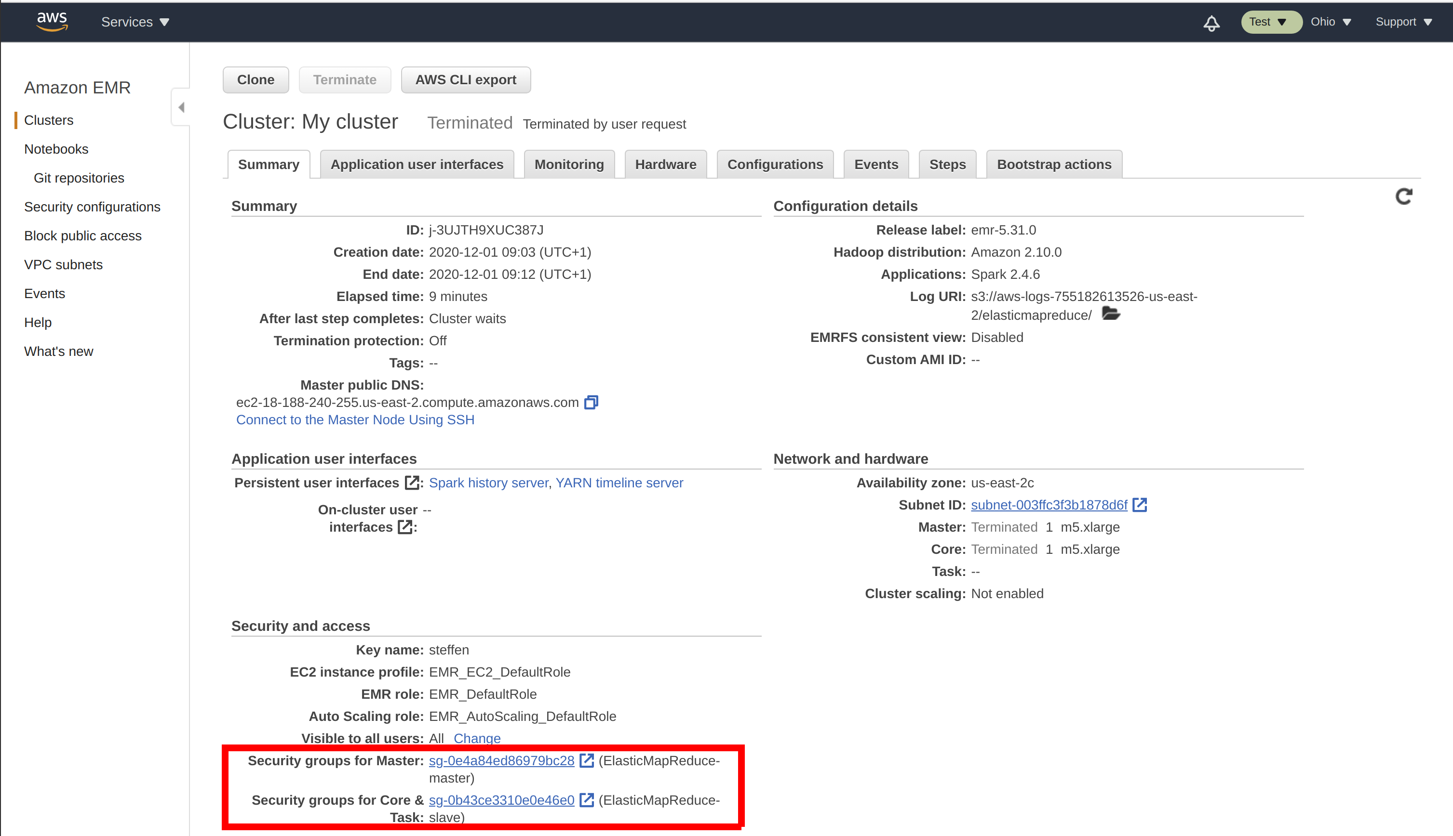Image resolution: width=1453 pixels, height=836 pixels.
Task: Click Change next to Visible to all users
Action: [477, 738]
